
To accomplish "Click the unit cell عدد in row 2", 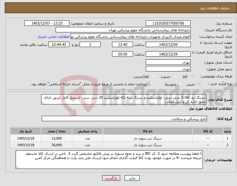I will (87, 145).
